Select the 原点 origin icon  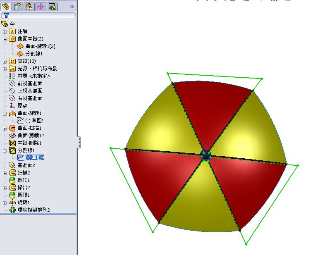[12, 106]
